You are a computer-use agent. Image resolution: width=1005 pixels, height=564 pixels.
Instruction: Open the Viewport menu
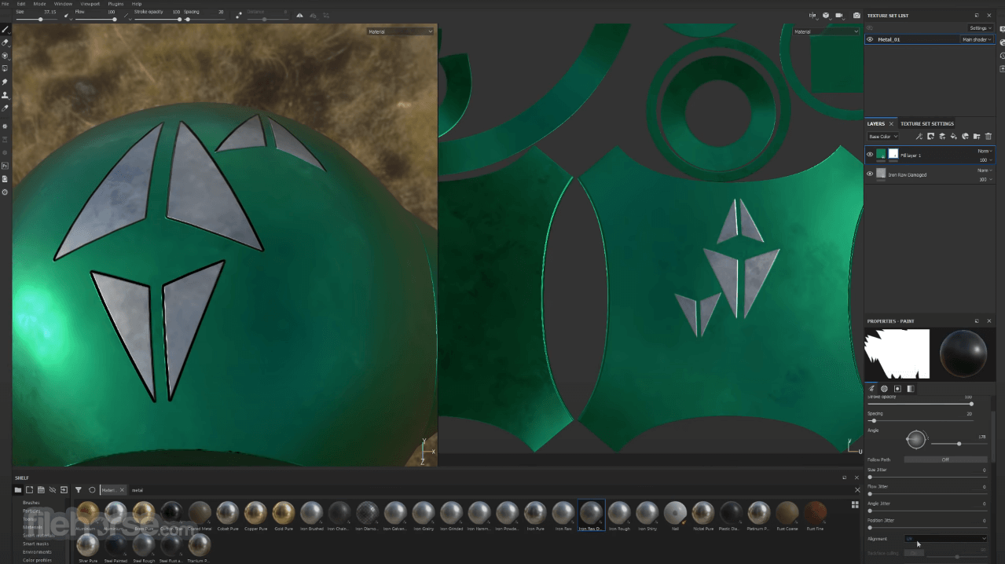[x=90, y=4]
